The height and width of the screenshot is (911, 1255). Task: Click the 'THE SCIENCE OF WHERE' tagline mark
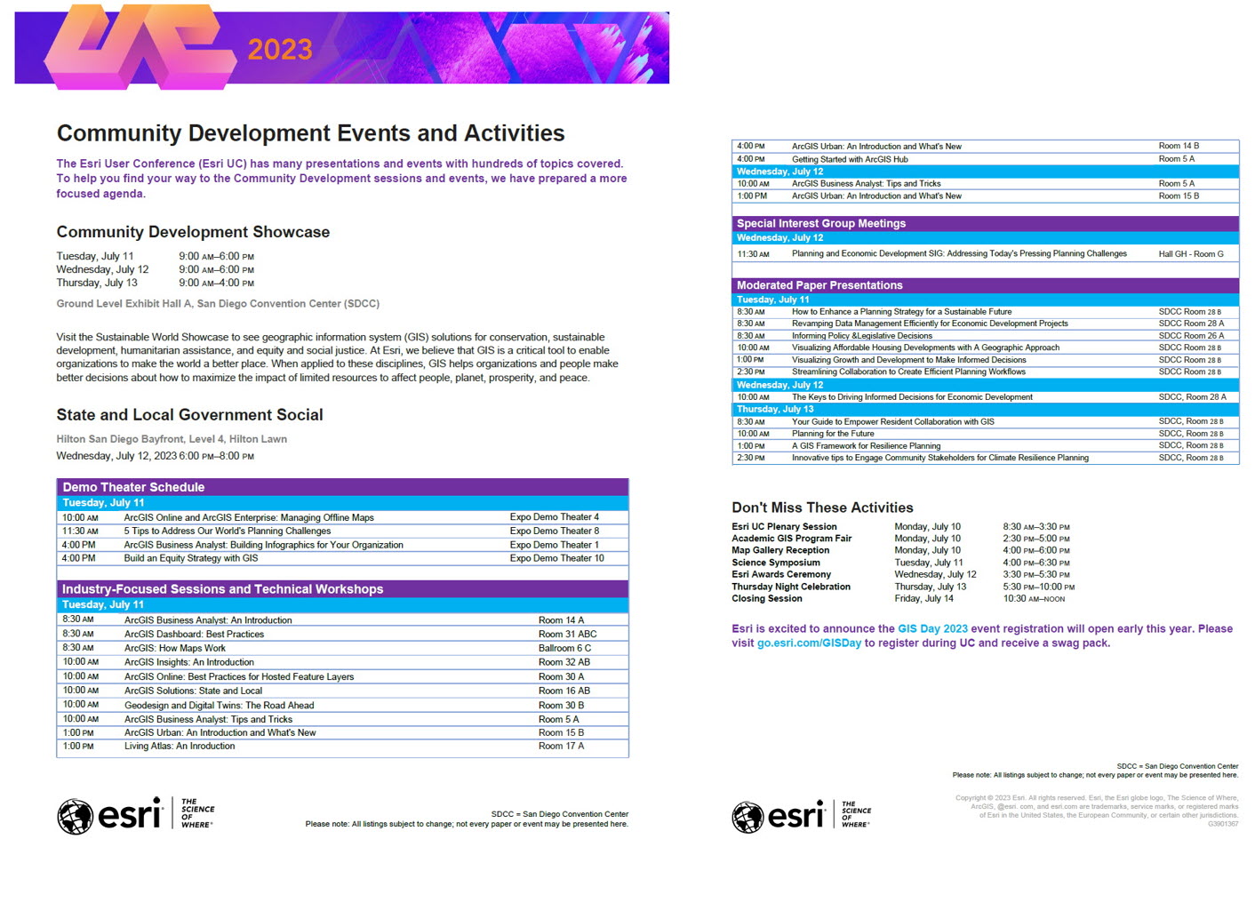pos(197,812)
